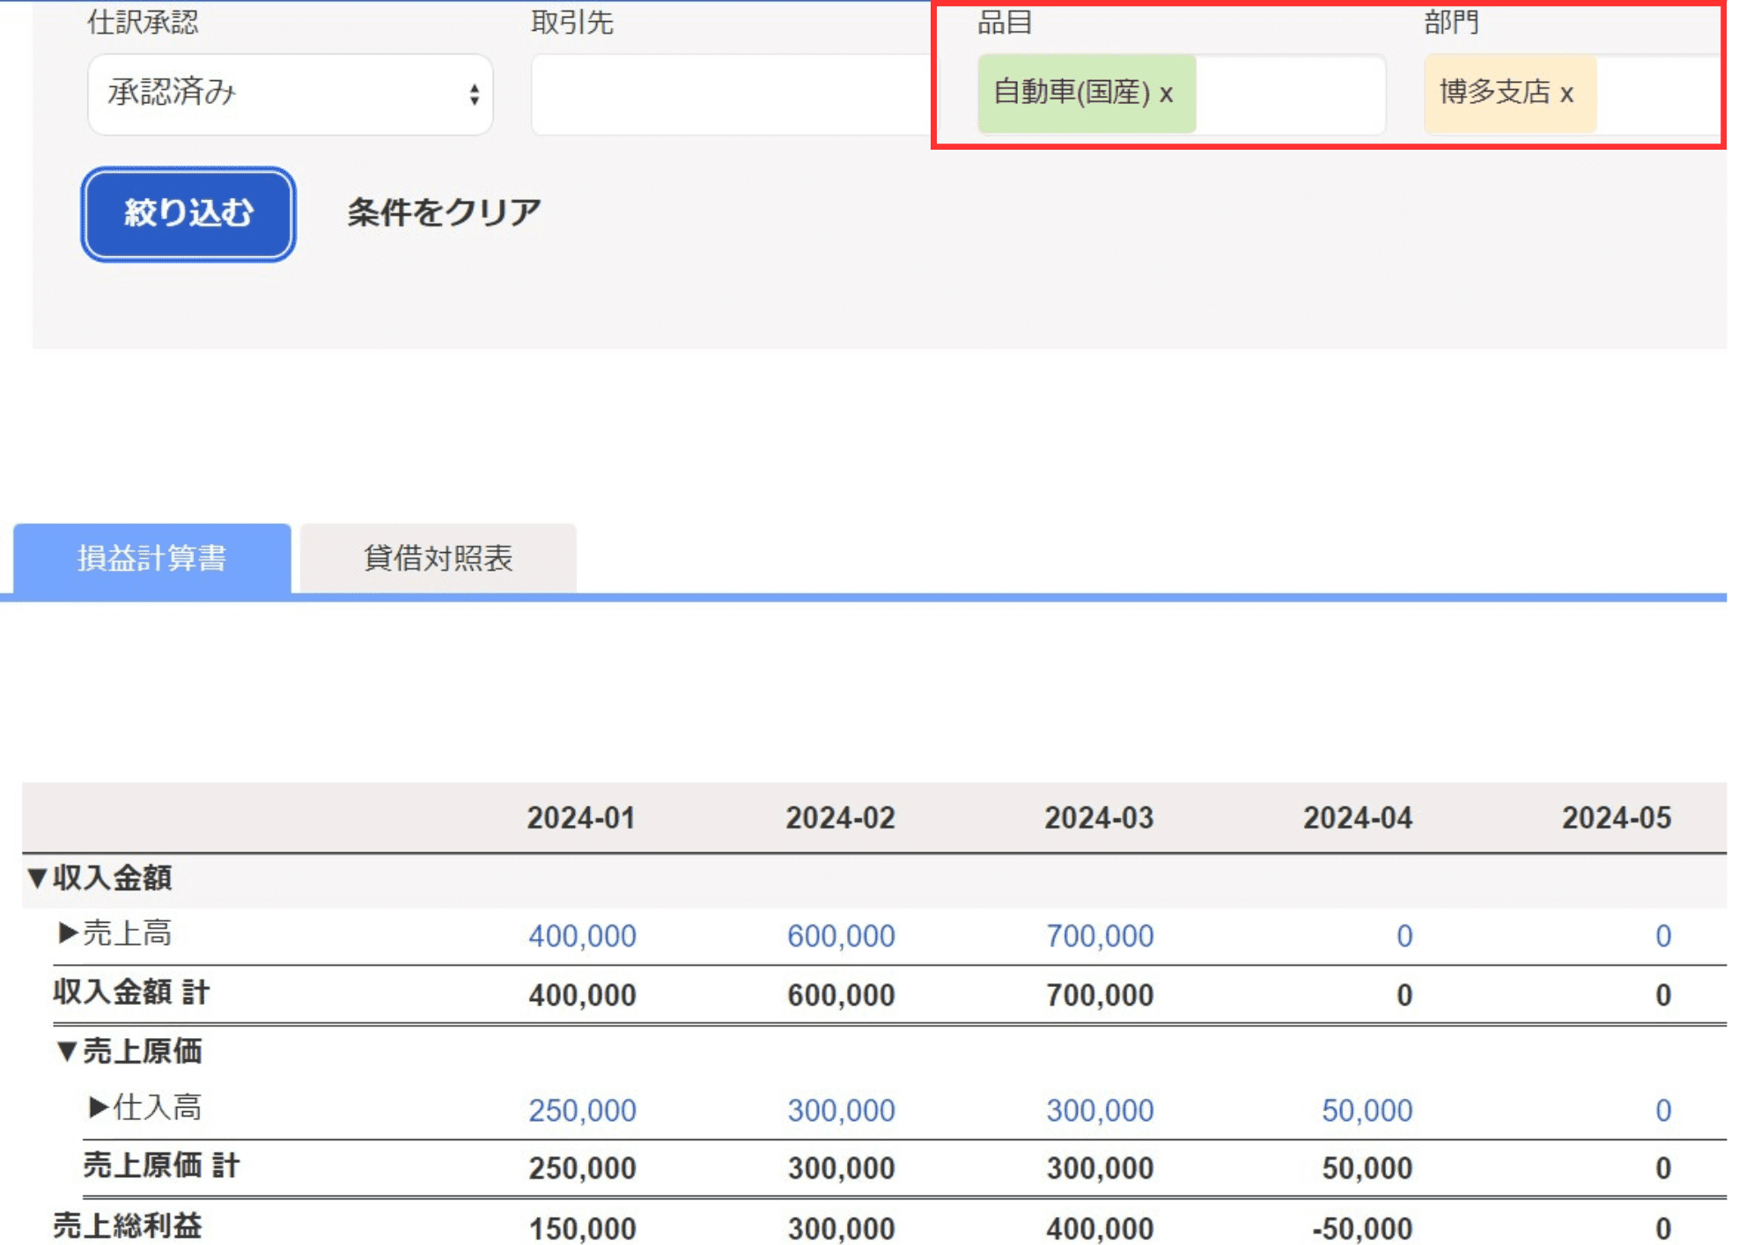Open 仕入高 300,000 for 2024-03
1761x1245 pixels.
click(1100, 1109)
